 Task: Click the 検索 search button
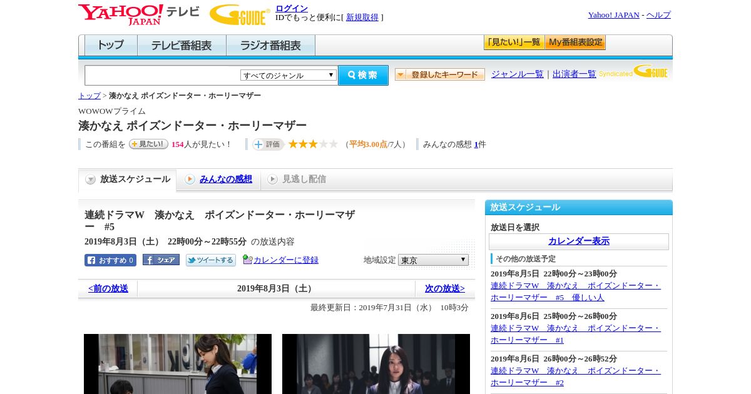363,75
